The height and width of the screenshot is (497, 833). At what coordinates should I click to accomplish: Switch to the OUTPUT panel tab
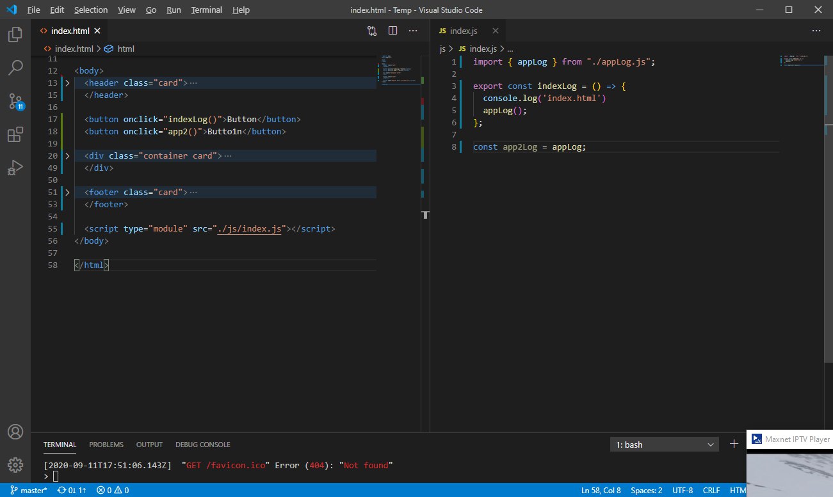click(149, 445)
